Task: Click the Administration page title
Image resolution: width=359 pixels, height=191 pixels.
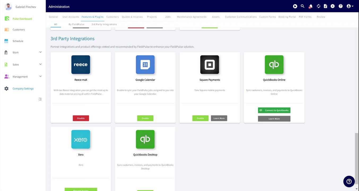Action: point(59,7)
